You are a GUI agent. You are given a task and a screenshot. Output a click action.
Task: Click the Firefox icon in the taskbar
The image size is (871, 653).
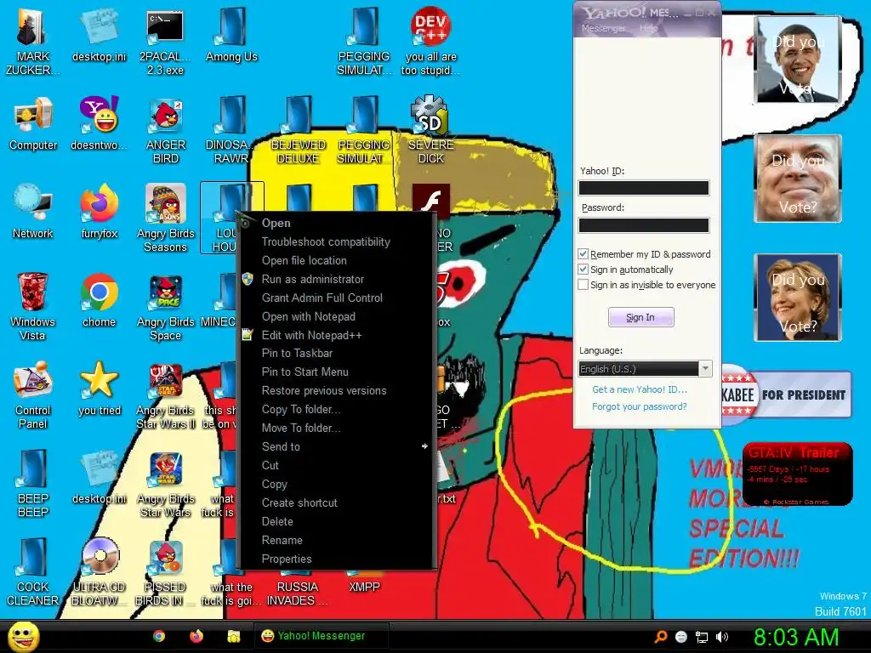click(196, 636)
